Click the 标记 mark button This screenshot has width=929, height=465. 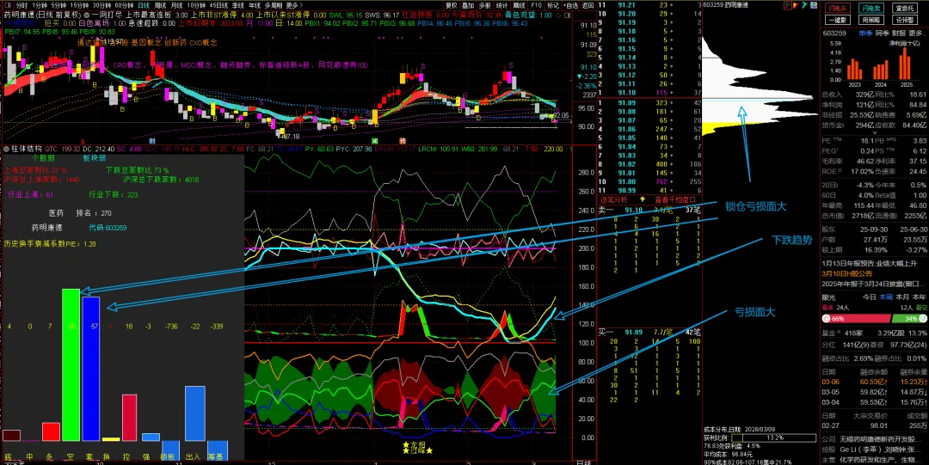(x=553, y=5)
